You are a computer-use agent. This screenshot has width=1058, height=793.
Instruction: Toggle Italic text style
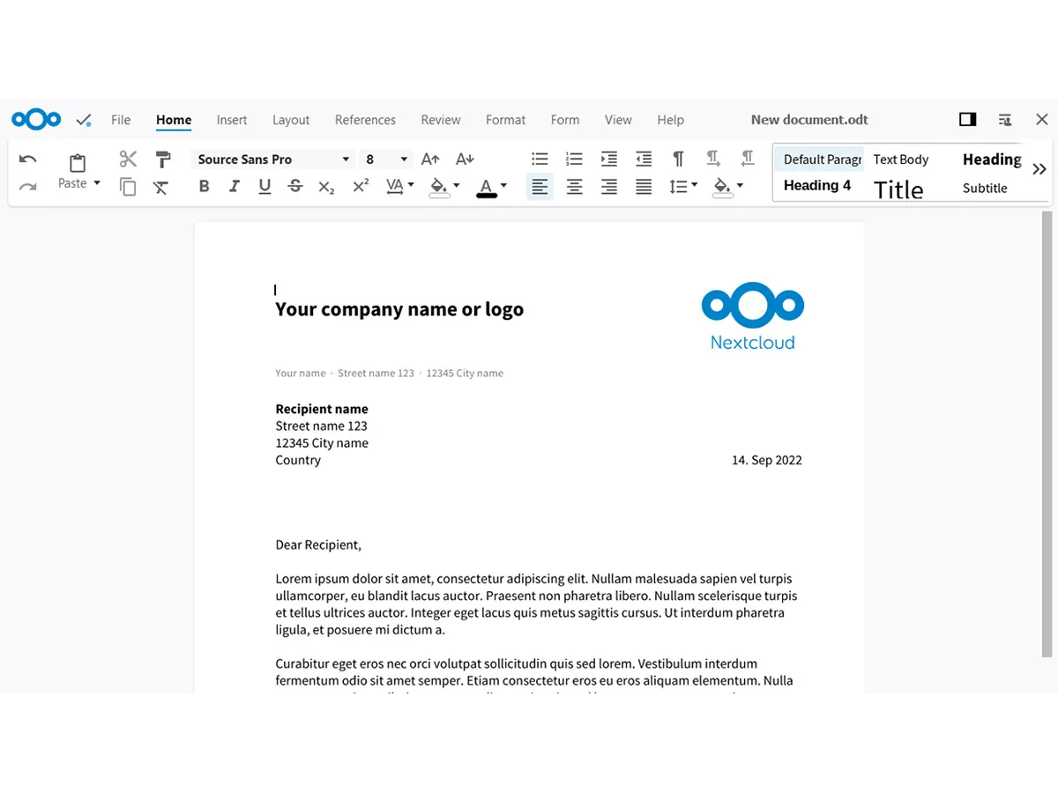click(x=235, y=186)
